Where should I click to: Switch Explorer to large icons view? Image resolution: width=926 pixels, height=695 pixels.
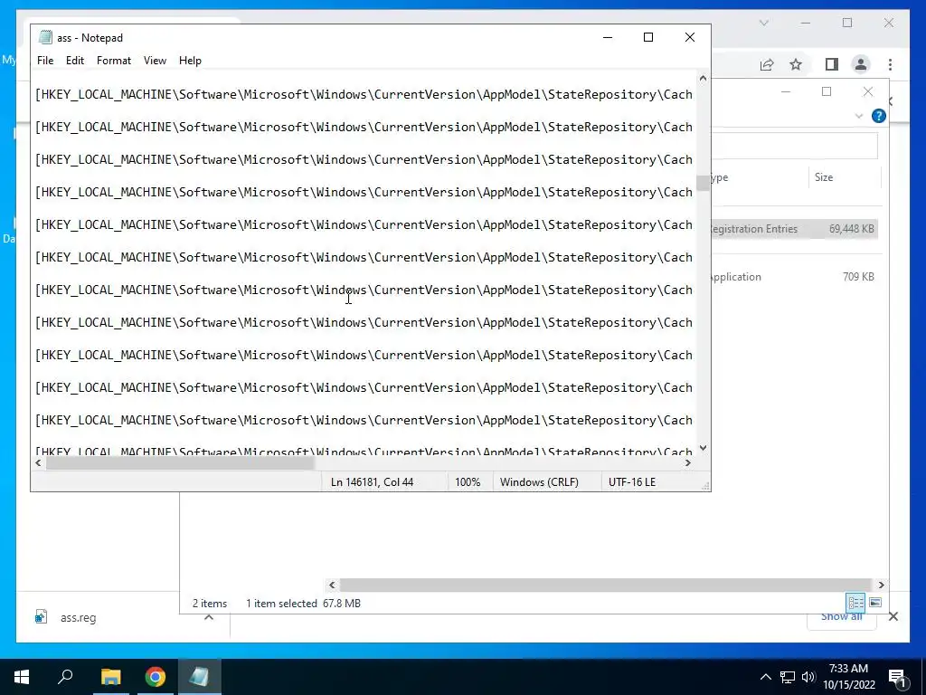(x=875, y=603)
